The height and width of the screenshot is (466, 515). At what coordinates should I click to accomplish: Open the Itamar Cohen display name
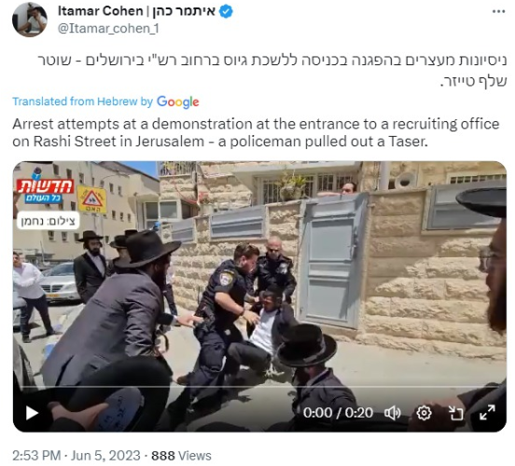(136, 11)
